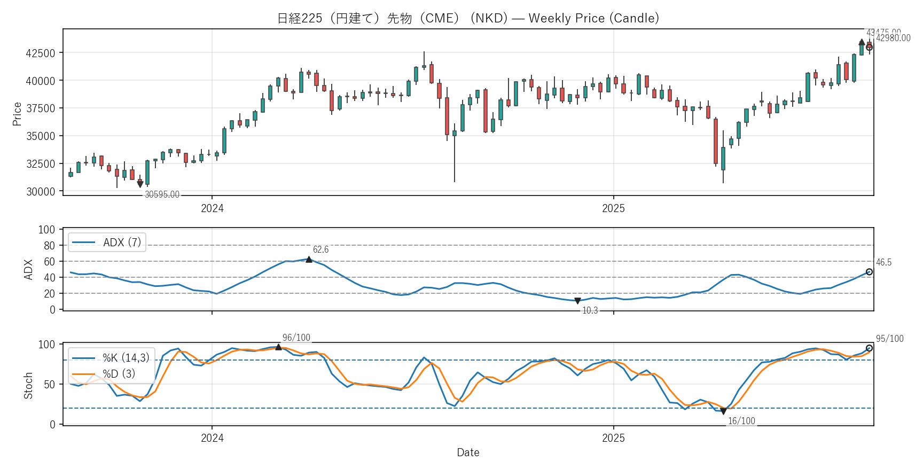Click the ADX peak triangle marker

point(309,259)
